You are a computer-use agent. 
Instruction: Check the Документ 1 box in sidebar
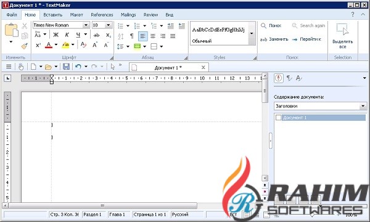[x=279, y=118]
